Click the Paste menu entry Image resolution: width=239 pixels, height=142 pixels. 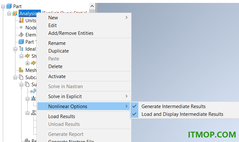(x=84, y=59)
